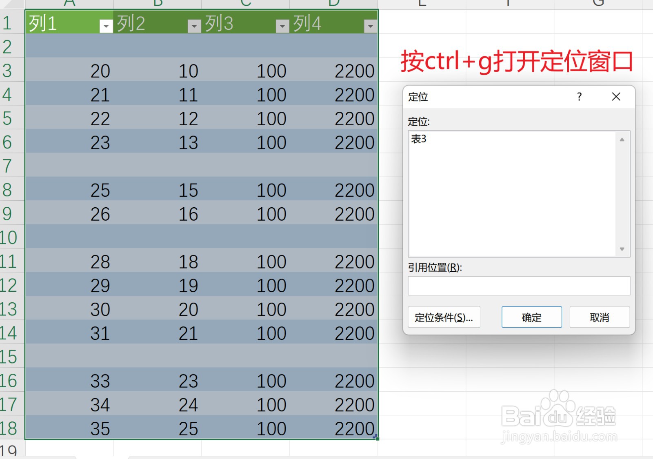The width and height of the screenshot is (653, 459).
Task: Open the 列4 header filter dropdown
Action: coord(369,25)
